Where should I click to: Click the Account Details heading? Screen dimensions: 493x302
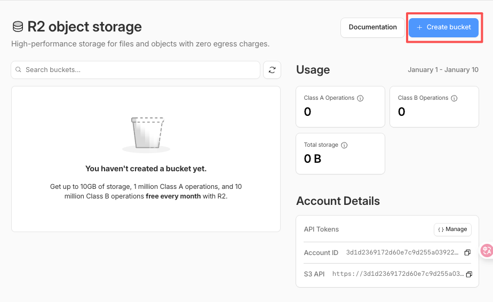pyautogui.click(x=338, y=201)
